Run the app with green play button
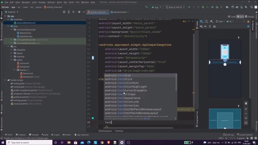Viewport: 258px width, 145px height. click(189, 7)
